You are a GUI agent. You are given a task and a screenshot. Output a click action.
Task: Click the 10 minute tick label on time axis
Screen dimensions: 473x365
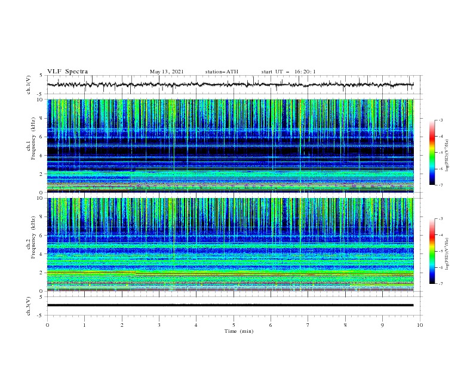pos(420,325)
